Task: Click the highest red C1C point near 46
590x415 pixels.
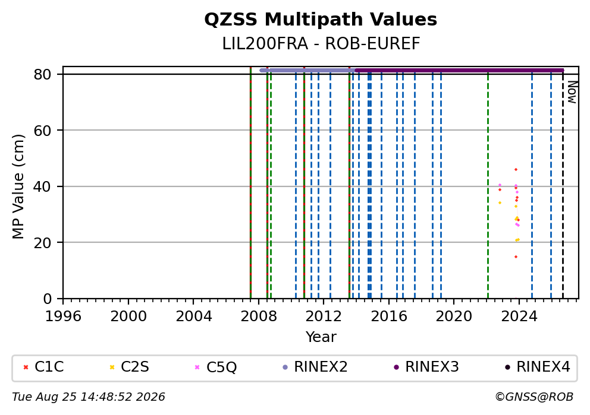Action: coord(516,170)
